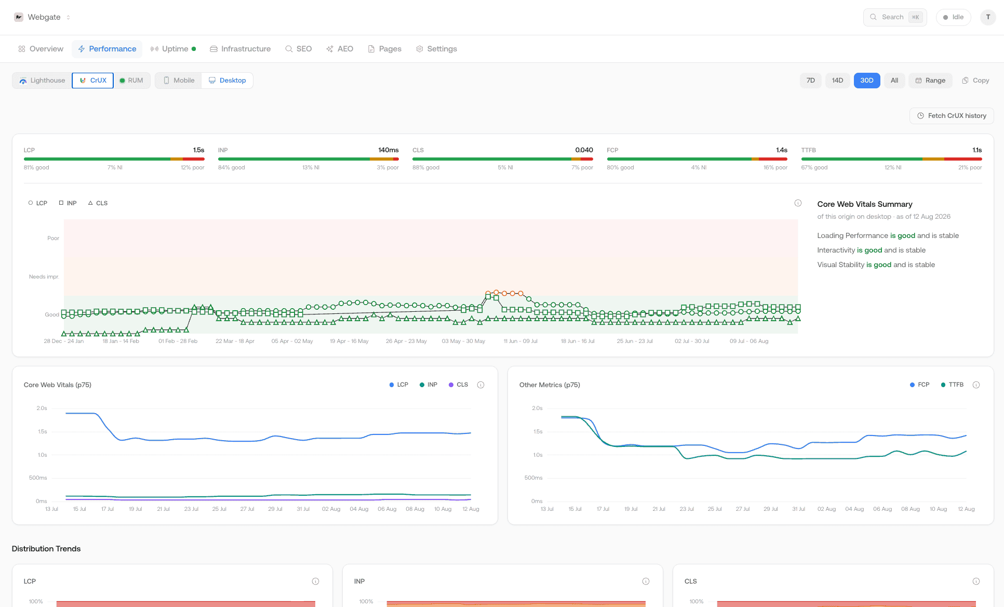This screenshot has height=607, width=1004.
Task: Click the user avatar T icon
Action: click(988, 17)
